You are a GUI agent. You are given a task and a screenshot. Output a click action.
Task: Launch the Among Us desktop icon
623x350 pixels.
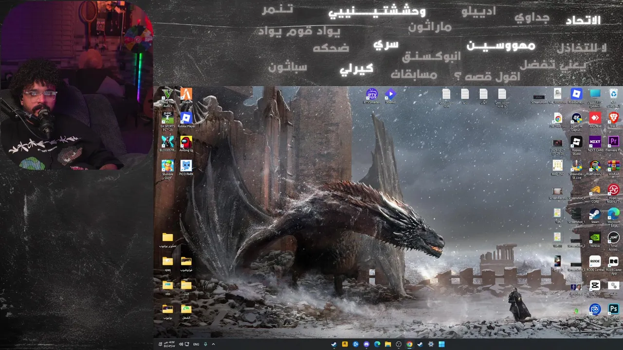[186, 144]
